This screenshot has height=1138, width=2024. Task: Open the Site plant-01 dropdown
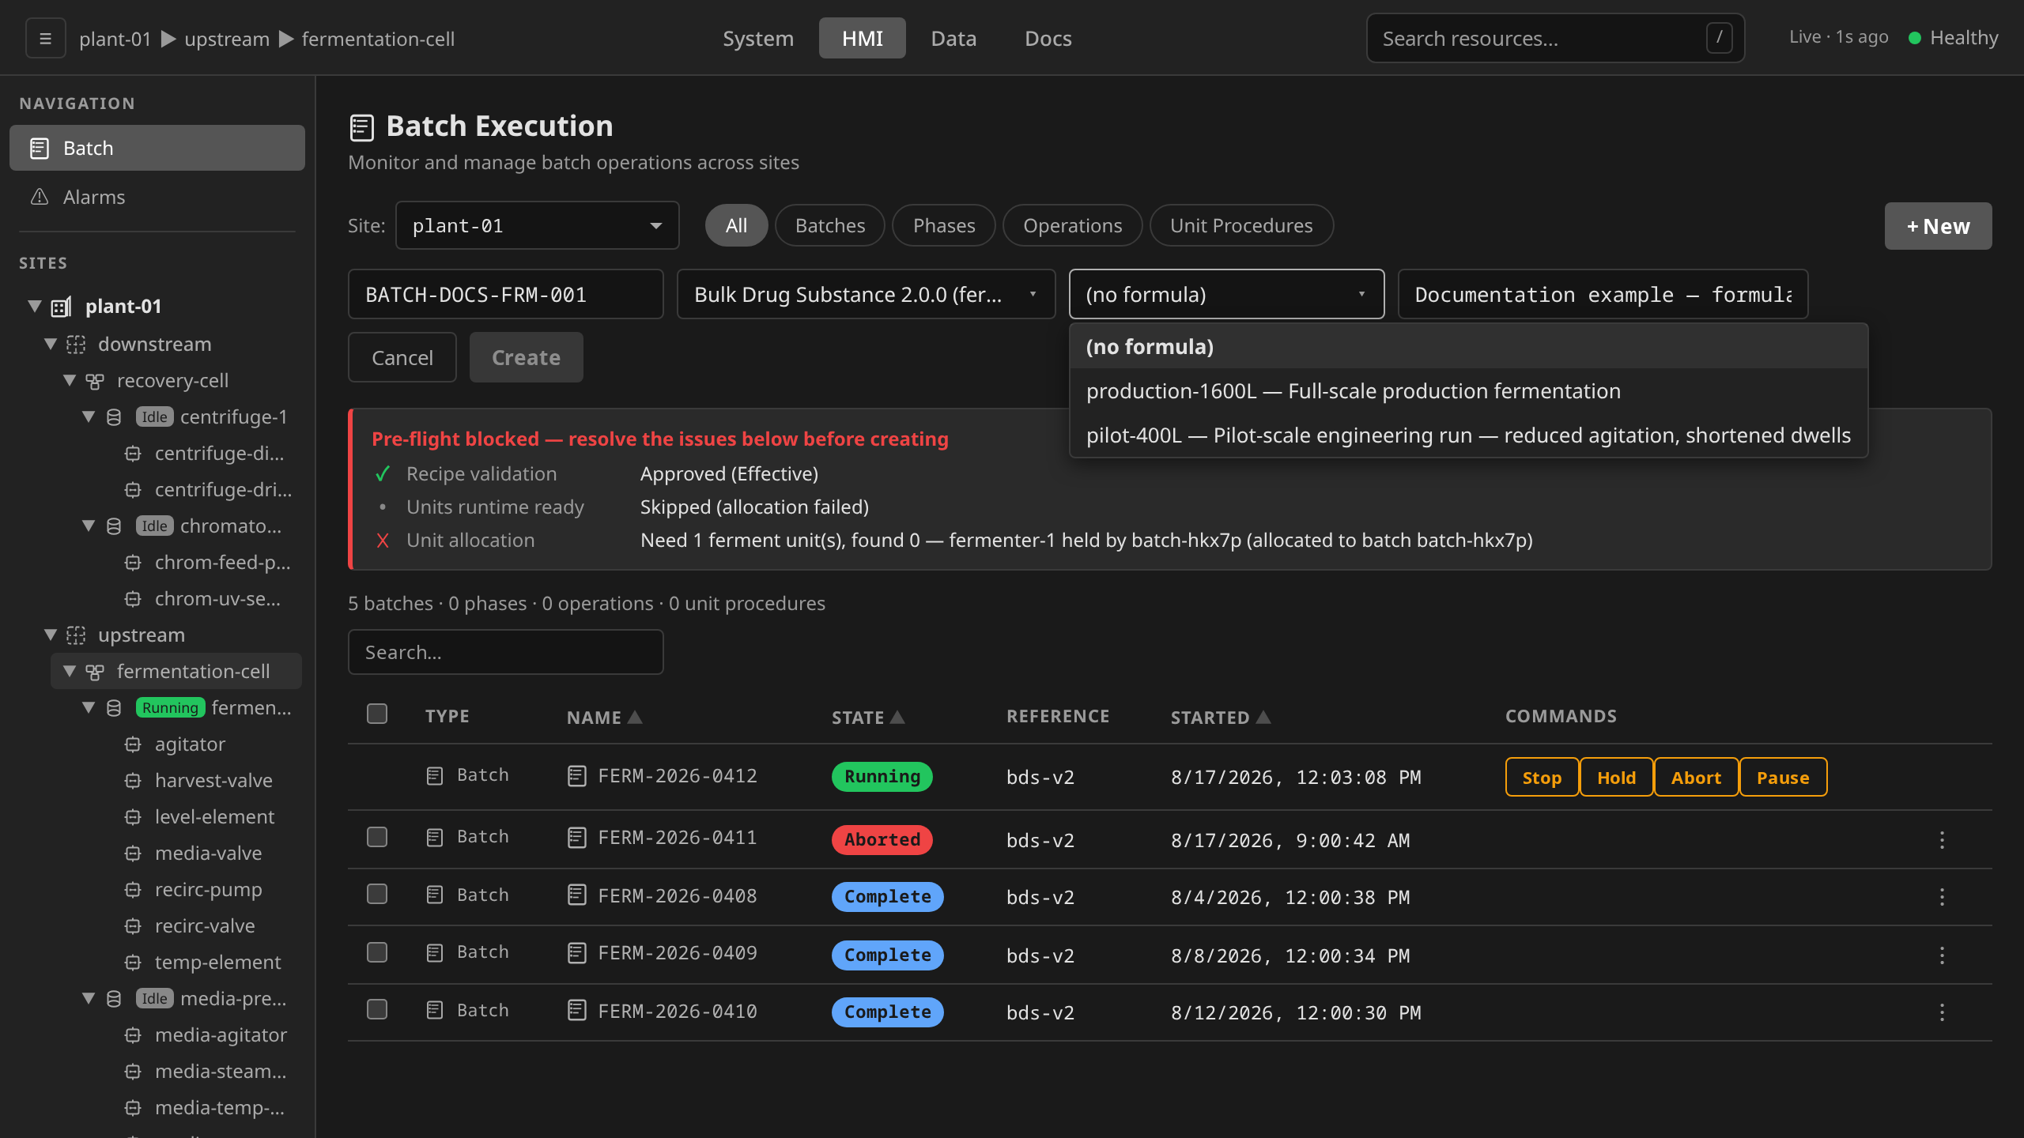(x=538, y=226)
